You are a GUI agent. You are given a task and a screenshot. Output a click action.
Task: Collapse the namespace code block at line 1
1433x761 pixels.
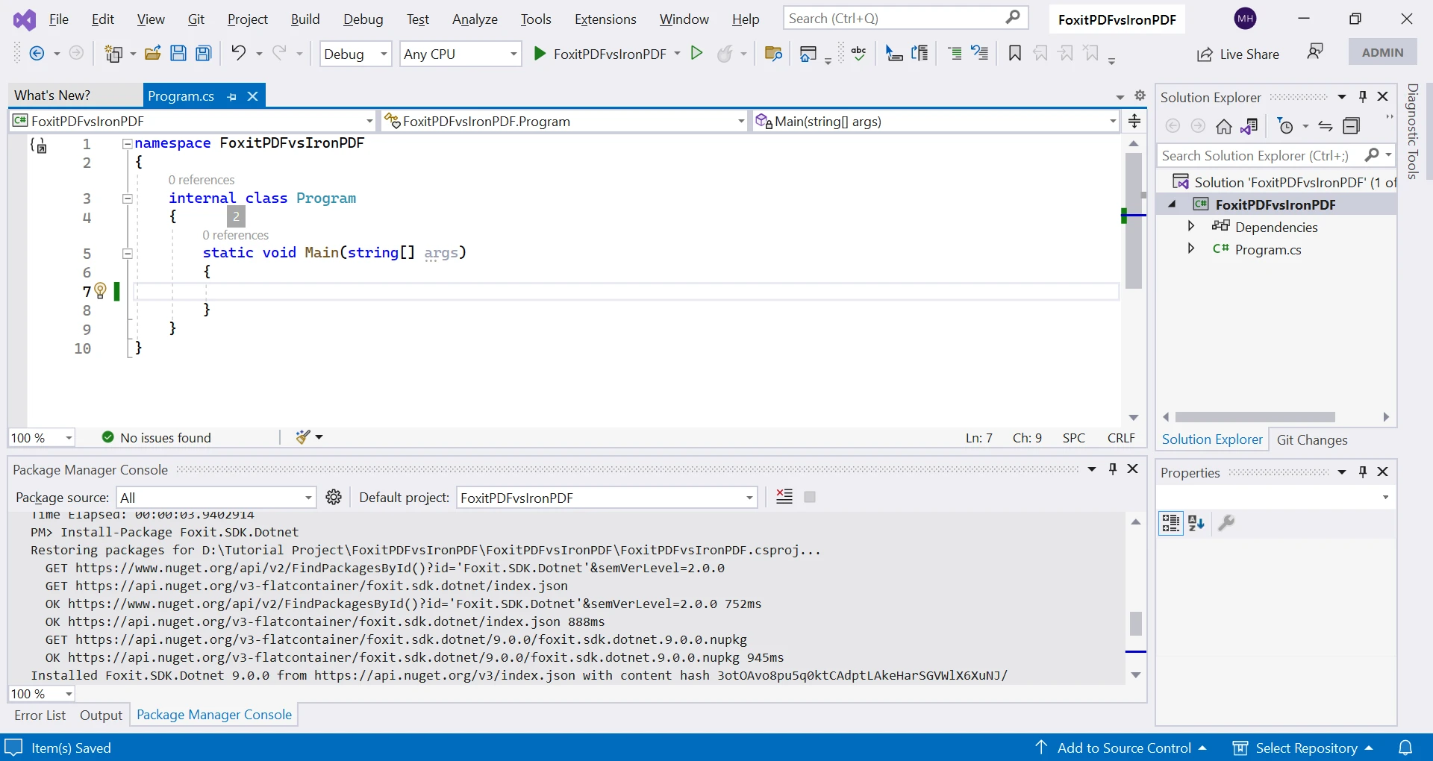[x=128, y=143]
